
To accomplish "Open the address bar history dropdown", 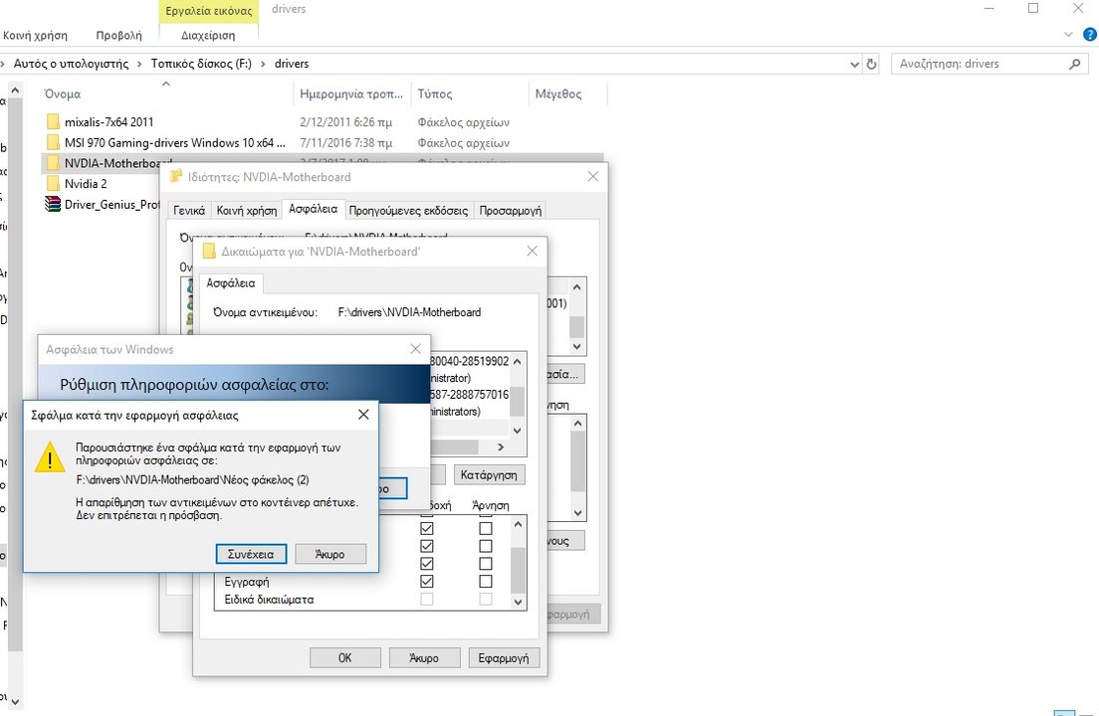I will click(855, 64).
